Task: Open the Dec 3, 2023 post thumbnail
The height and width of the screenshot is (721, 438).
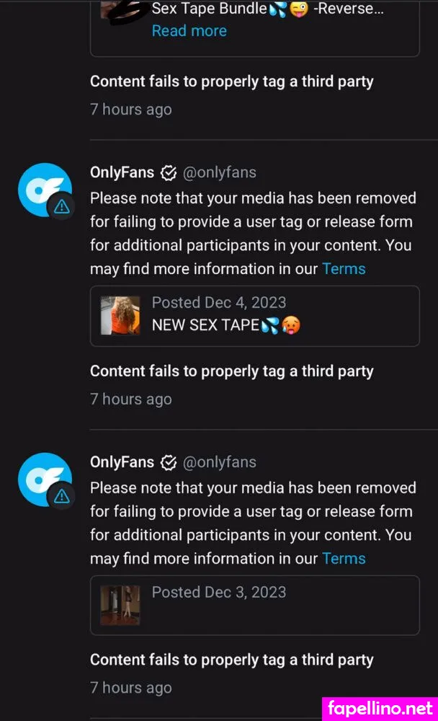Action: [x=120, y=605]
